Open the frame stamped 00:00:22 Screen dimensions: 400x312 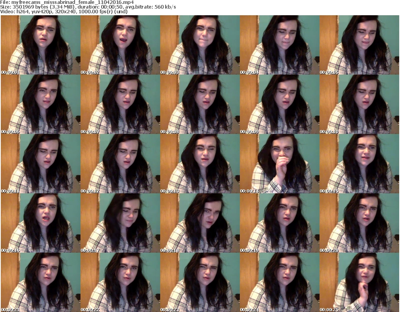[120, 282]
